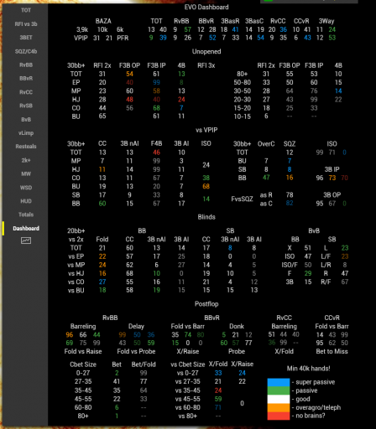The height and width of the screenshot is (429, 376).
Task: Click the vs VPIP section heading
Action: tap(206, 130)
